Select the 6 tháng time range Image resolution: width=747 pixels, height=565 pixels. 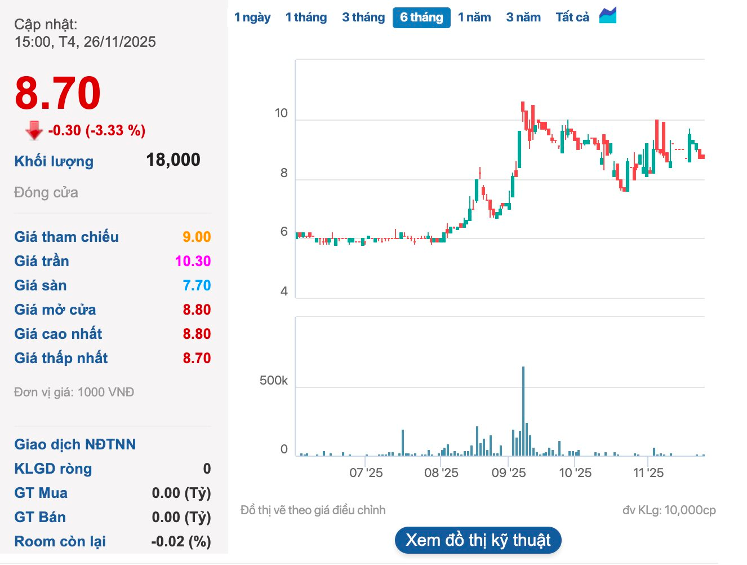[x=421, y=17]
